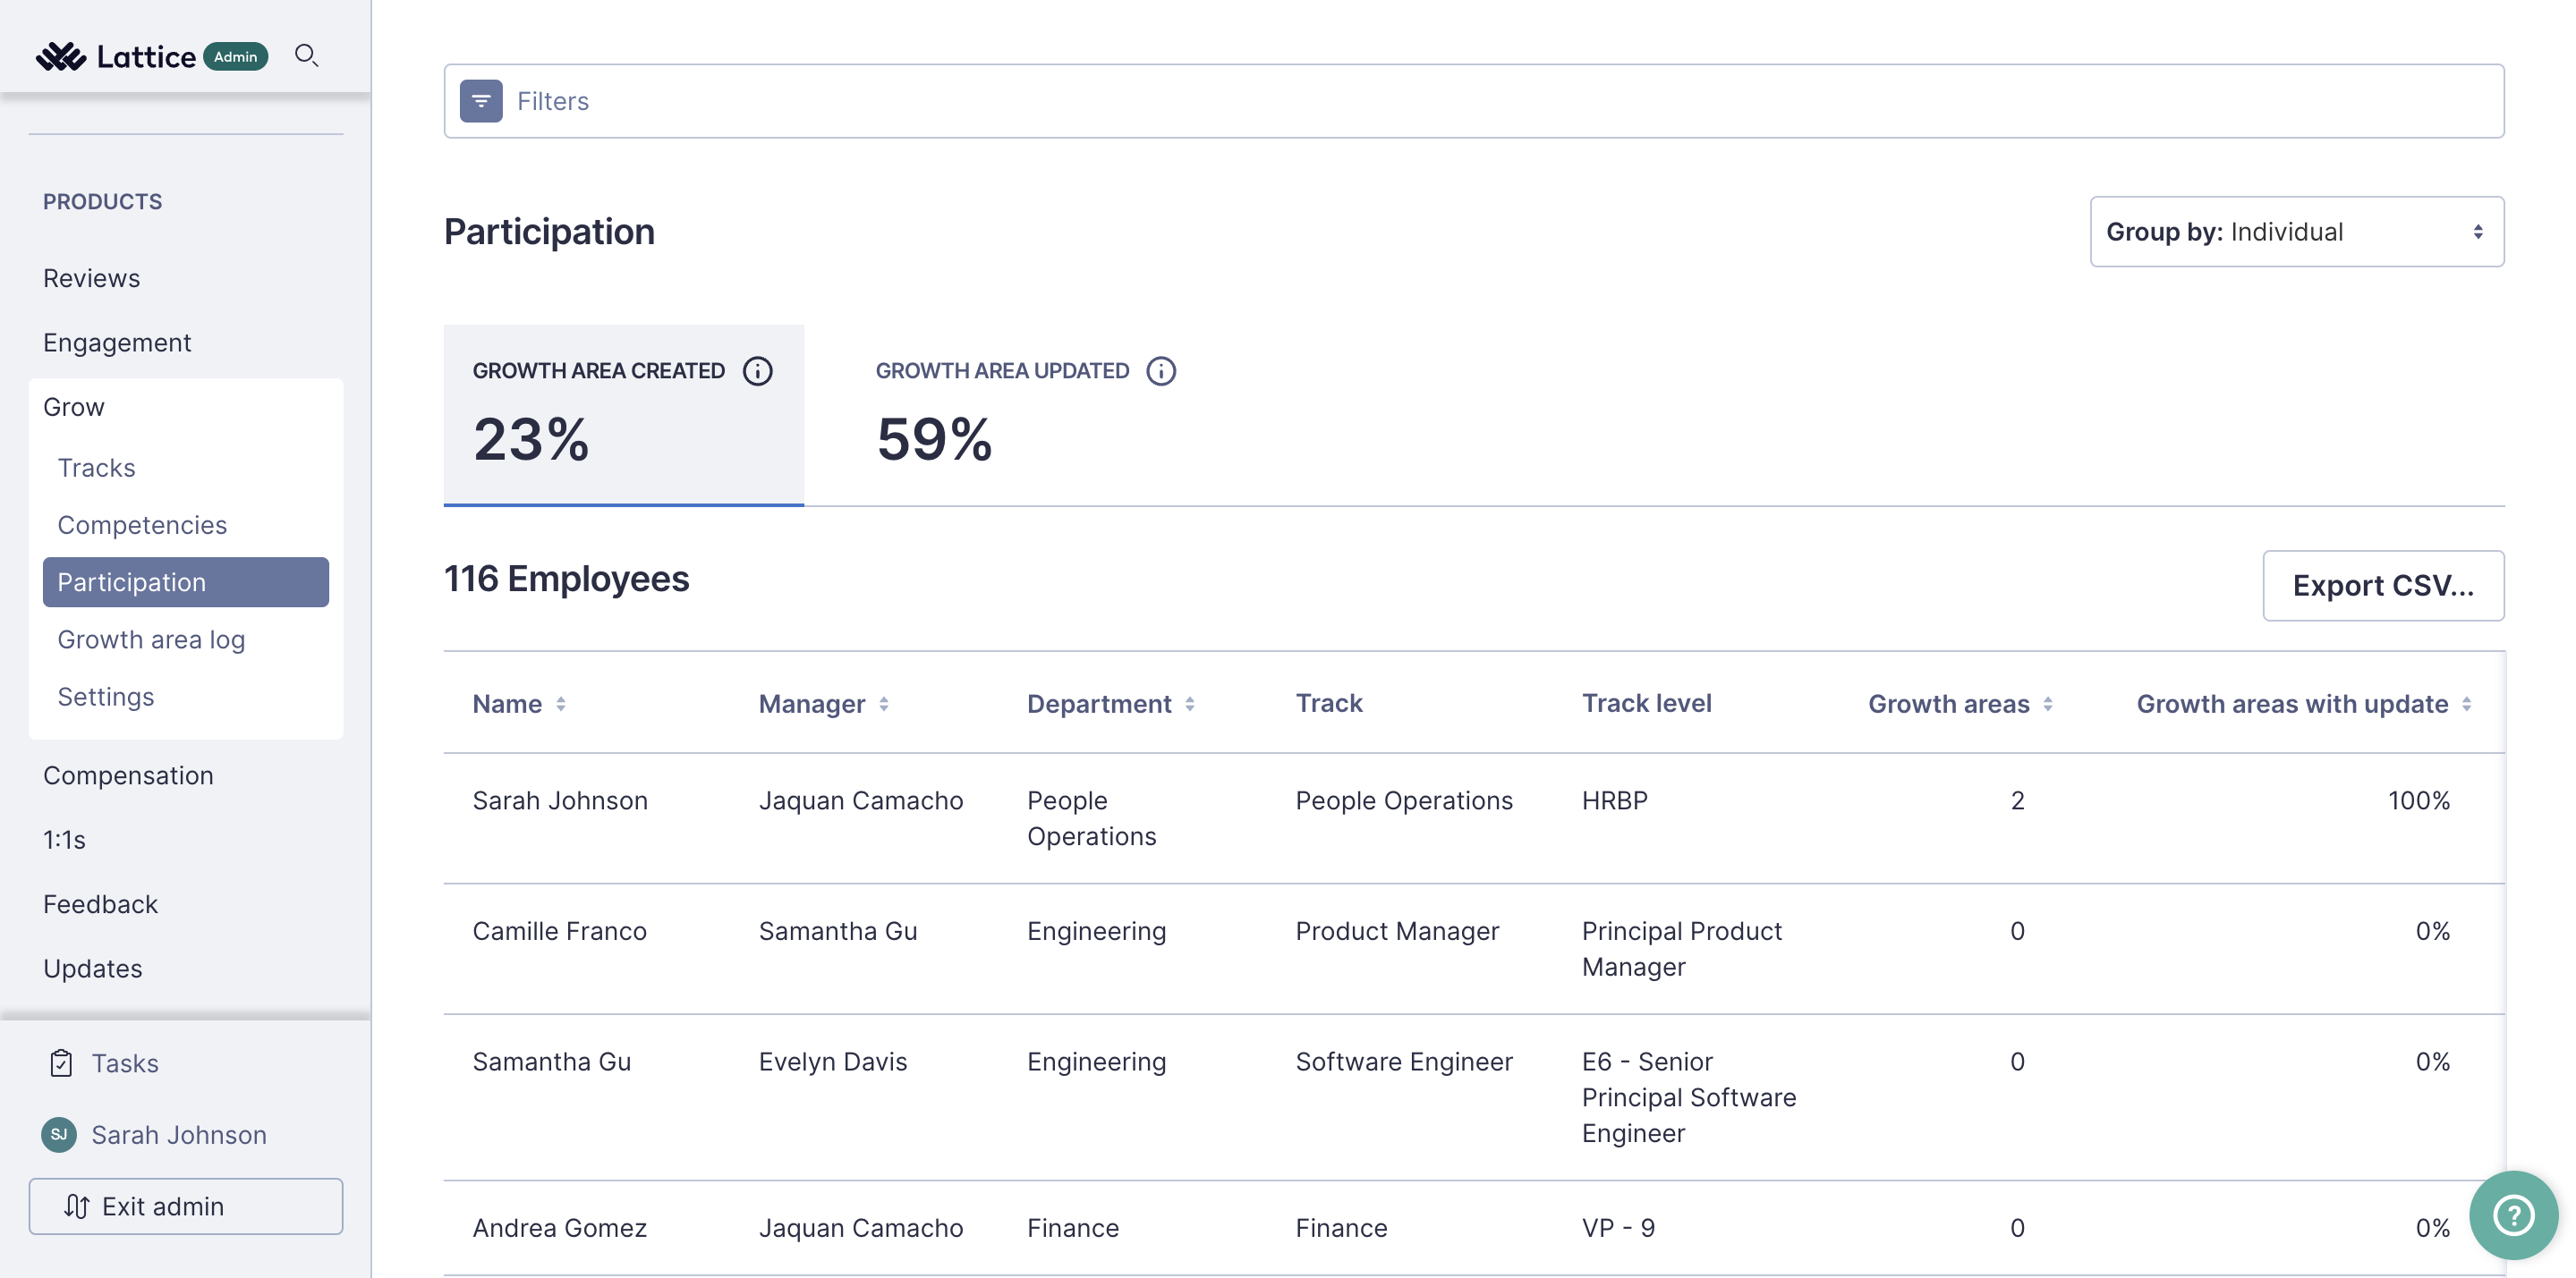Select Participation in the sidebar
This screenshot has width=2576, height=1278.
point(186,581)
